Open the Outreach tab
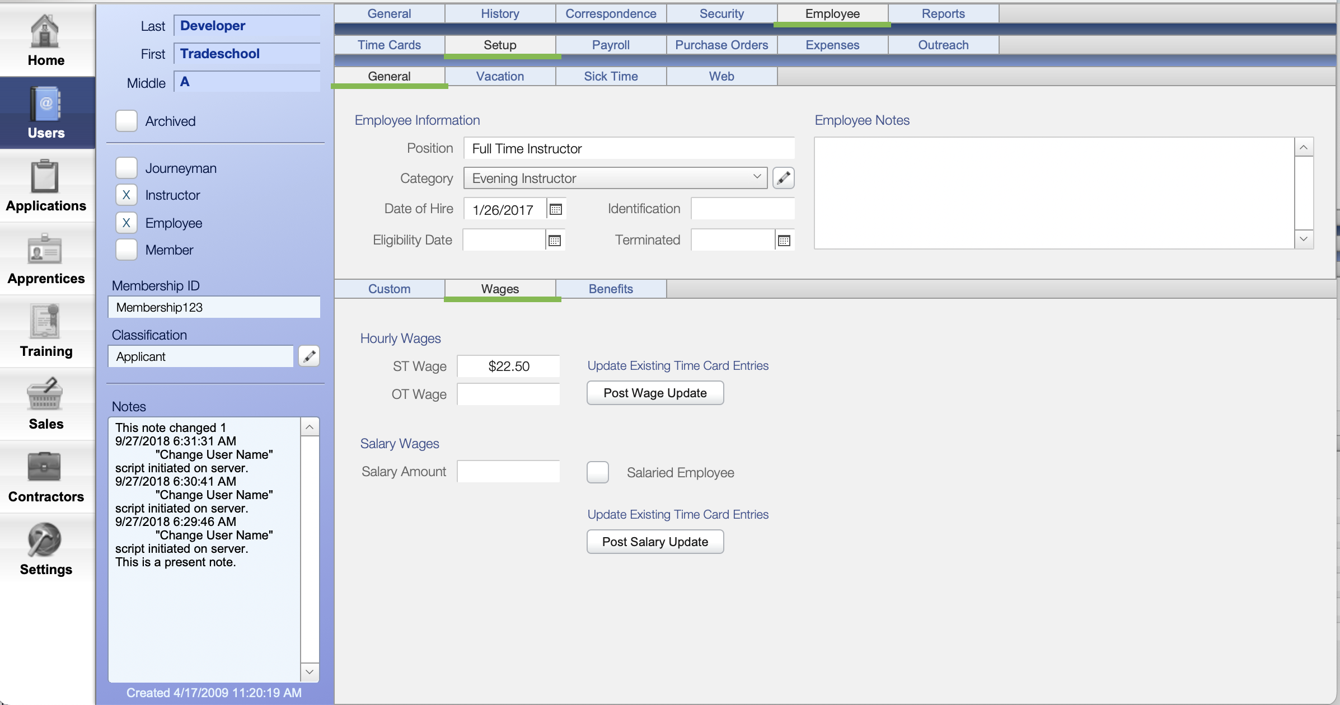The height and width of the screenshot is (705, 1340). [x=943, y=45]
